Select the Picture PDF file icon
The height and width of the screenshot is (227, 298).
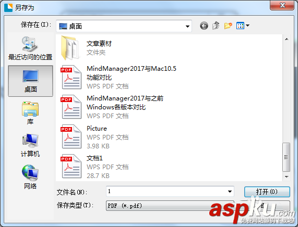pyautogui.click(x=71, y=136)
